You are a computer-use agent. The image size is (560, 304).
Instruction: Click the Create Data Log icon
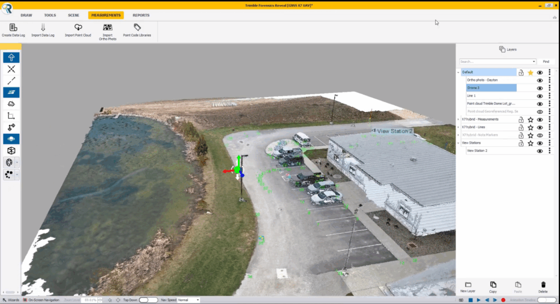click(x=14, y=27)
